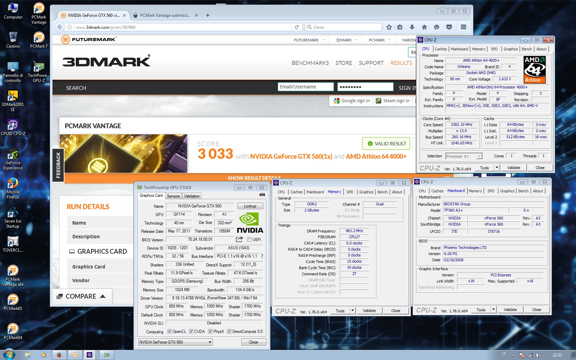Open Caches tab in CPU-Z CPU window
The width and height of the screenshot is (576, 360).
point(441,49)
